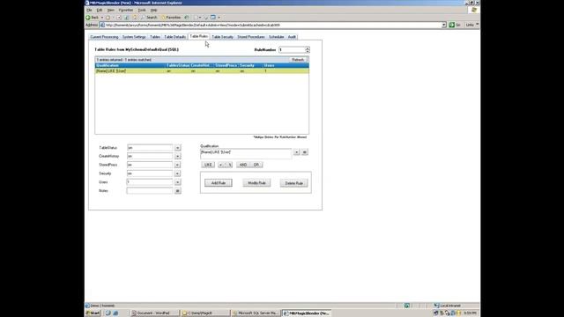Screen dimensions: 564x317
Task: Open the Favorites menu
Action: 126,10
